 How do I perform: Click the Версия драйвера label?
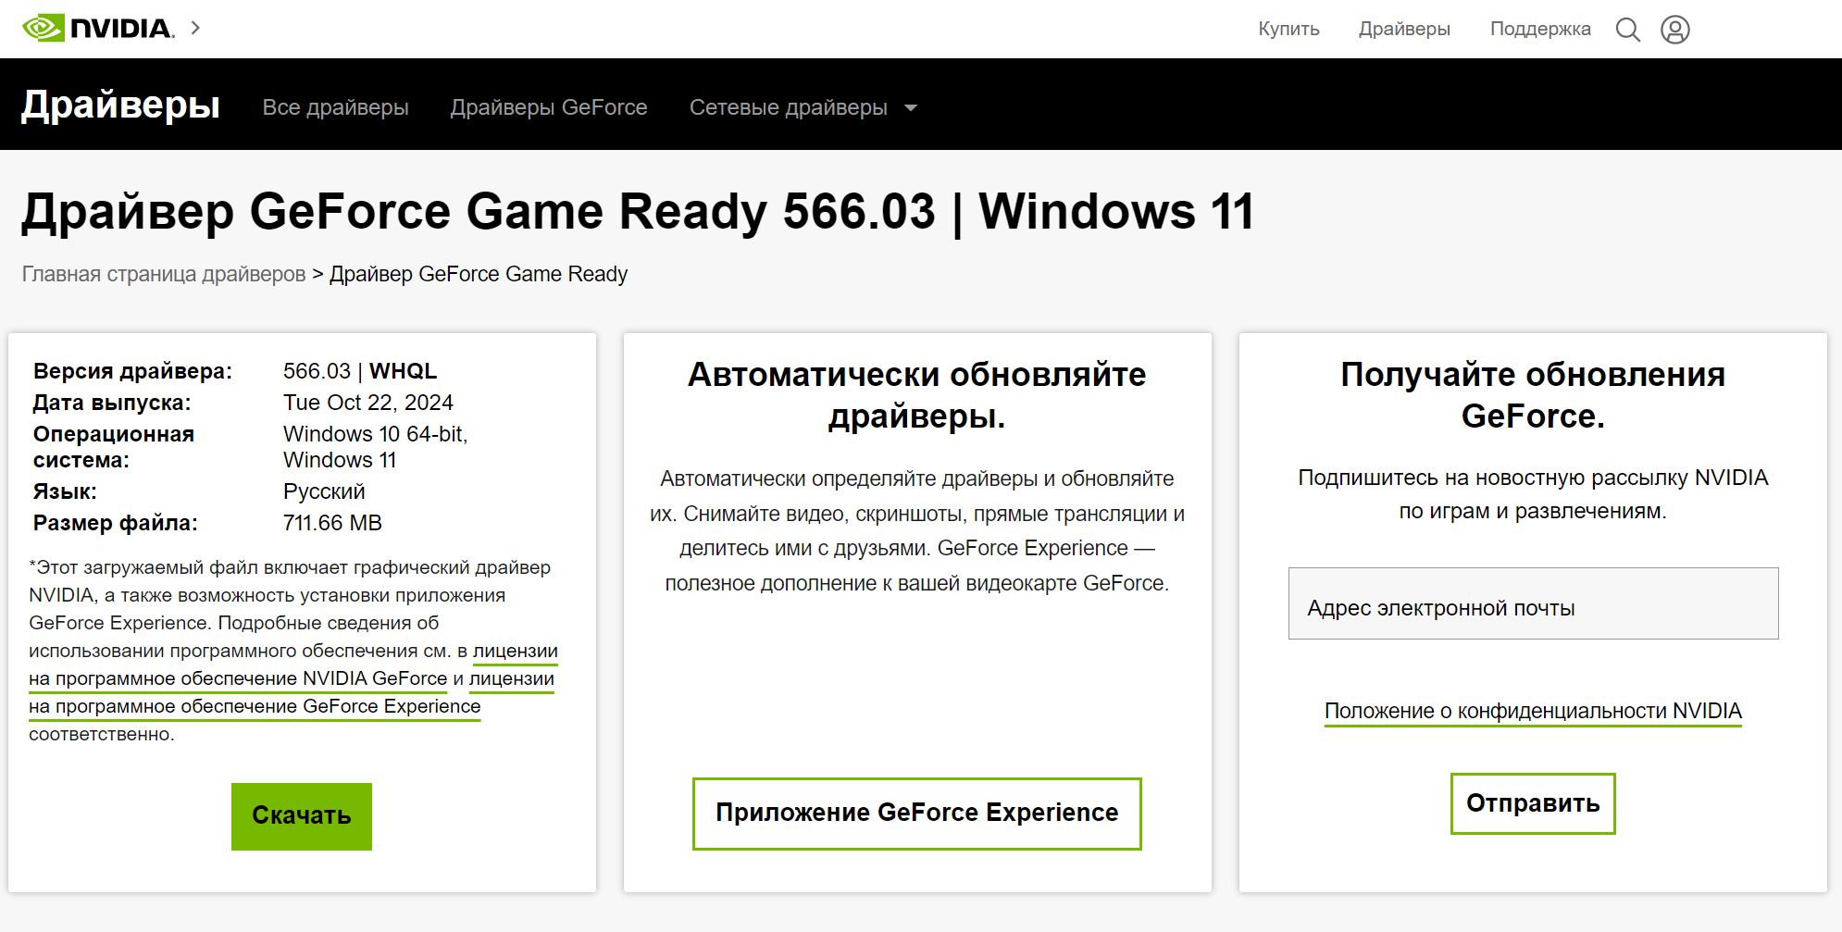(x=133, y=371)
